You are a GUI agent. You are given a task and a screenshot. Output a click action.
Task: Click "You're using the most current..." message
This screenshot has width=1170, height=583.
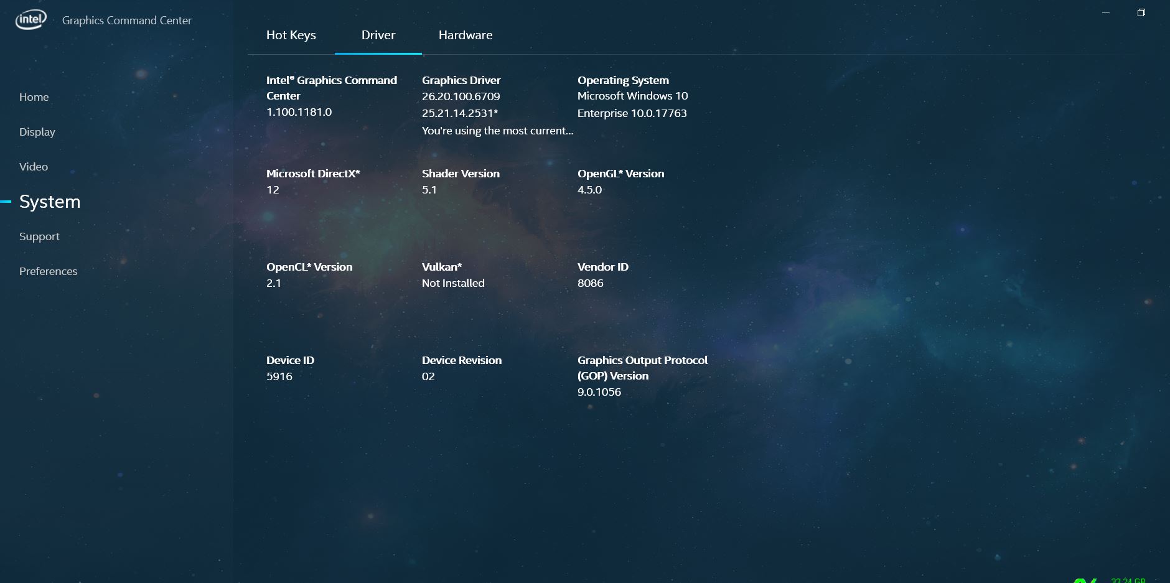[x=498, y=131]
